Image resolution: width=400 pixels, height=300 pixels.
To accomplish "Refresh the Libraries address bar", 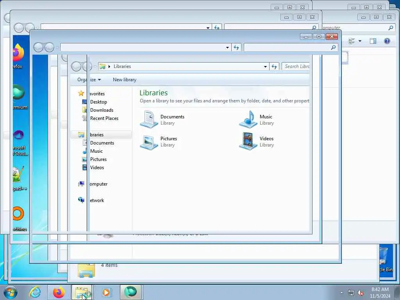I will click(x=274, y=66).
